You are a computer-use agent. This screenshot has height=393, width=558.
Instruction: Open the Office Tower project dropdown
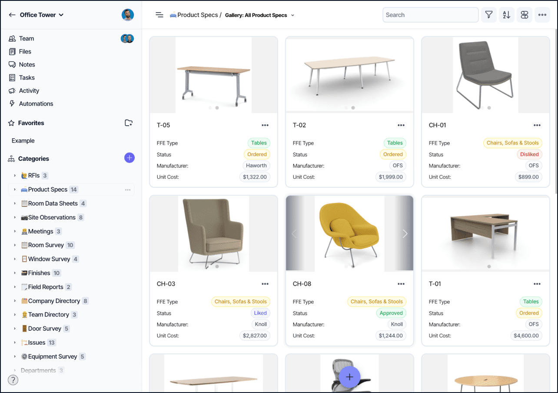click(42, 15)
